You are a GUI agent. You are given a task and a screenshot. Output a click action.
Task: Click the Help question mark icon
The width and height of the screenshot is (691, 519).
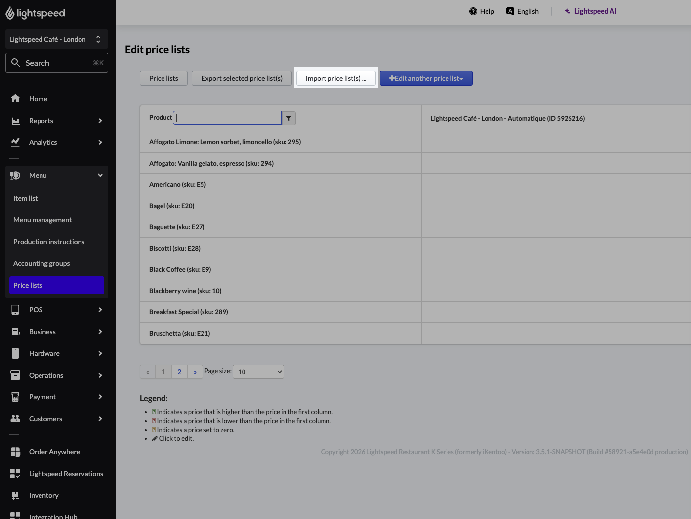pyautogui.click(x=473, y=11)
